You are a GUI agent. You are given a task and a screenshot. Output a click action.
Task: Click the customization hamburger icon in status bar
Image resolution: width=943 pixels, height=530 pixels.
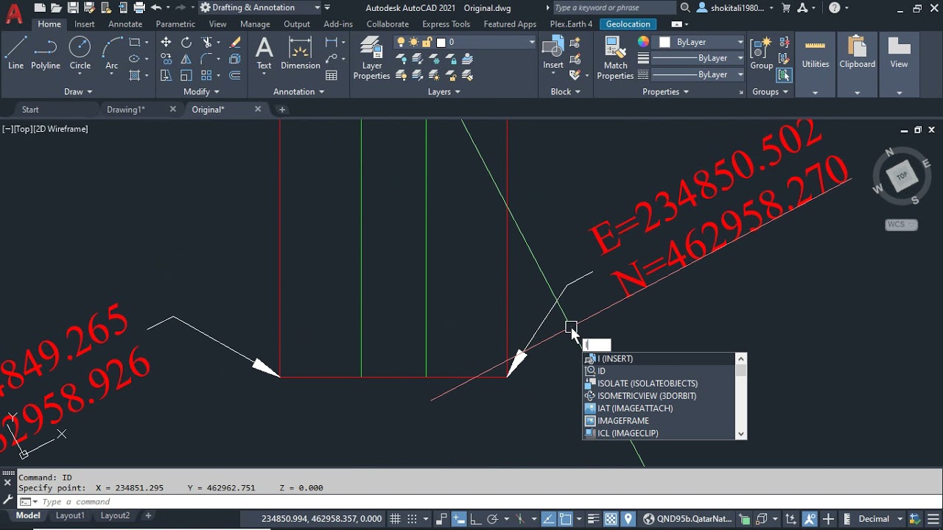(933, 519)
